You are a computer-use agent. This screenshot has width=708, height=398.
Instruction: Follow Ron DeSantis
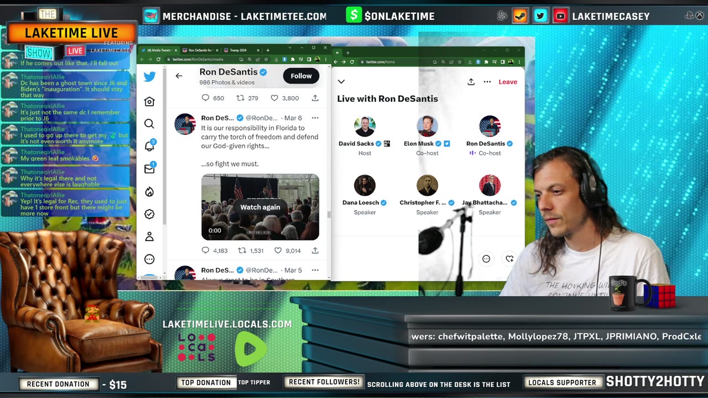pyautogui.click(x=301, y=76)
